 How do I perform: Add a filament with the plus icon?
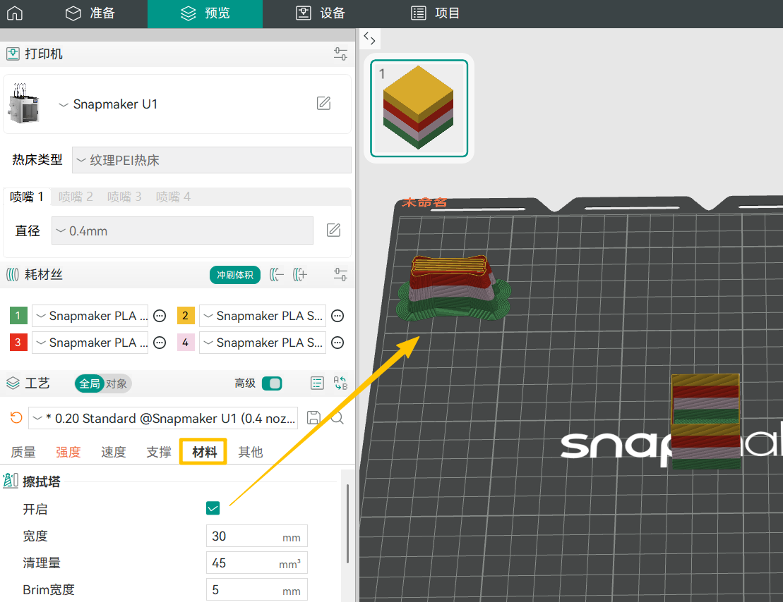coord(299,274)
